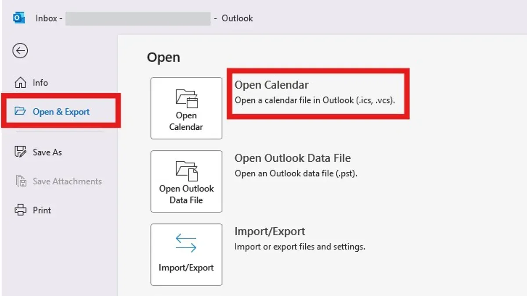
Task: Click the Open Outlook Data File tile
Action: pyautogui.click(x=186, y=182)
